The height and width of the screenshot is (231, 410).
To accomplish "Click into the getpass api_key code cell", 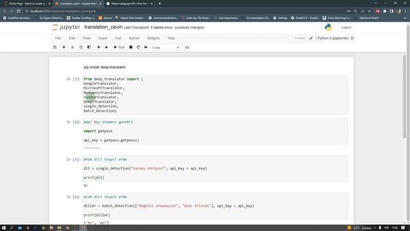I will pyautogui.click(x=215, y=131).
